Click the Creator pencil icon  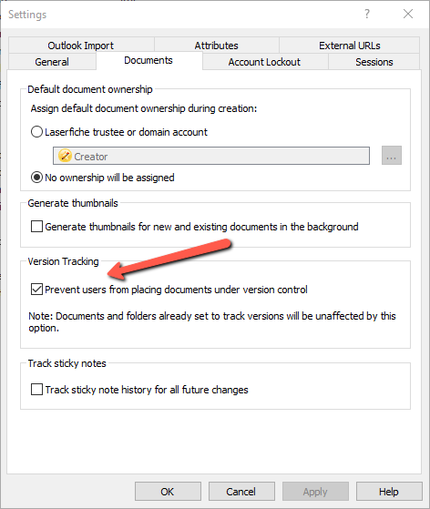tap(65, 156)
